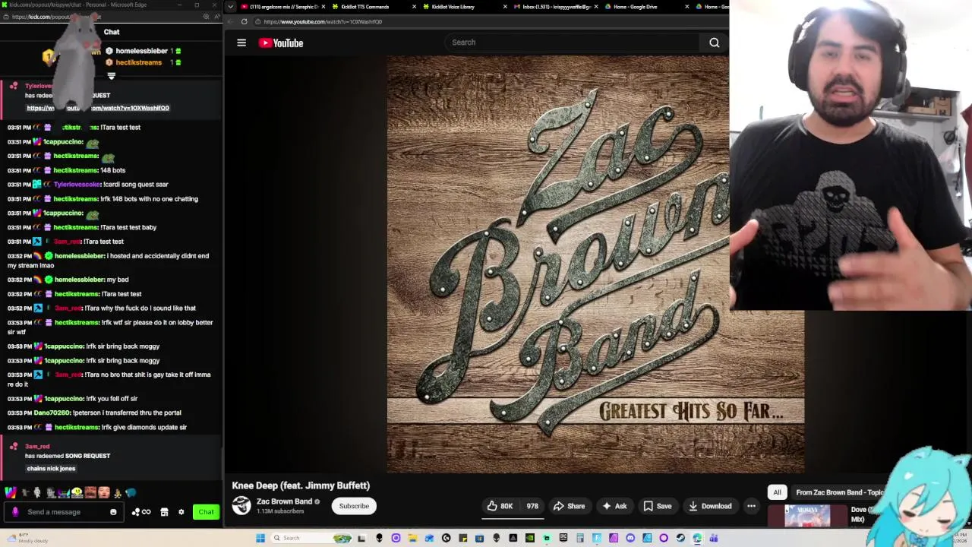Click username Dano70260 in chat
This screenshot has width=972, height=547.
[x=52, y=413]
